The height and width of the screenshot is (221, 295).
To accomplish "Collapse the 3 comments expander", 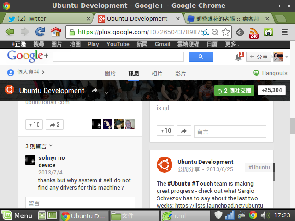I will point(39,146).
